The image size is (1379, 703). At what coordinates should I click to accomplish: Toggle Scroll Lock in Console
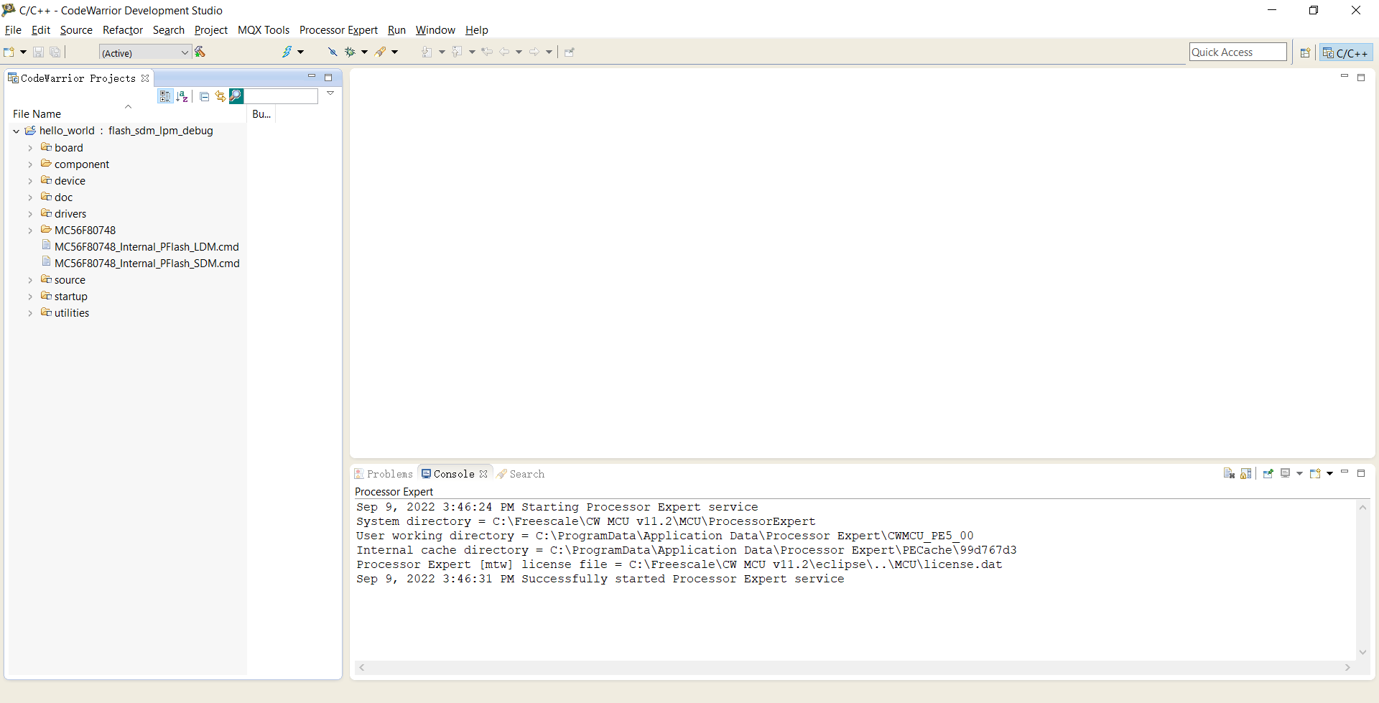click(1246, 473)
